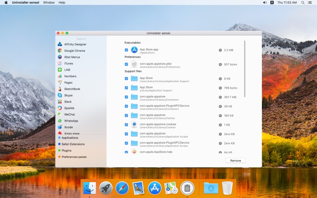Choose iStat Menus from app list

[72, 57]
